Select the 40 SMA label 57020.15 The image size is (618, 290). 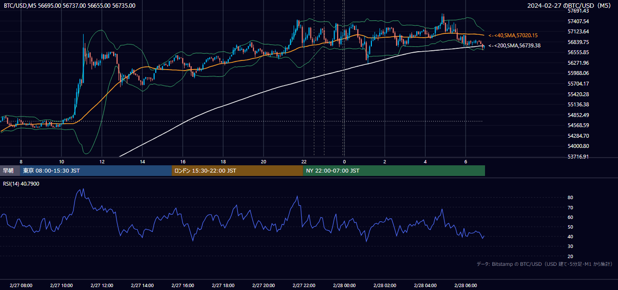click(513, 35)
